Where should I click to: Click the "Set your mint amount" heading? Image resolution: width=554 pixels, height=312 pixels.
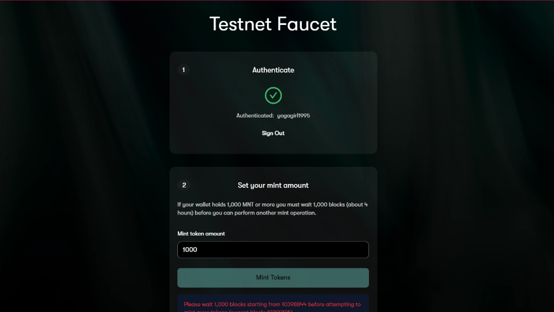click(x=273, y=185)
